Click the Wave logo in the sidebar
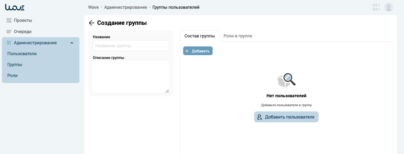This screenshot has height=154, width=404. tap(15, 7)
